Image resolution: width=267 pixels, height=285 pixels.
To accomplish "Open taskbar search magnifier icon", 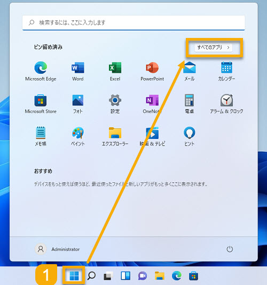I will (91, 276).
